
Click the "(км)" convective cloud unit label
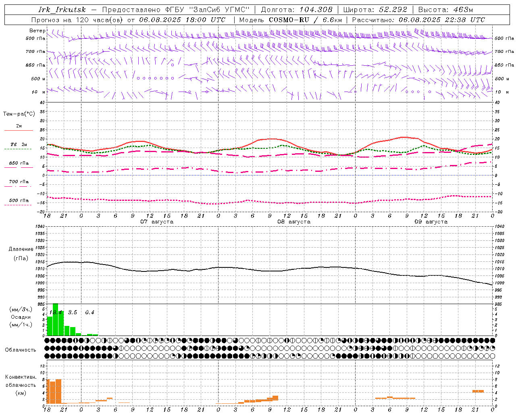click(21, 393)
